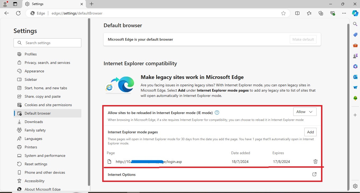Open sidebar Microsoft 365 icon
This screenshot has width=360, height=193.
(x=355, y=67)
